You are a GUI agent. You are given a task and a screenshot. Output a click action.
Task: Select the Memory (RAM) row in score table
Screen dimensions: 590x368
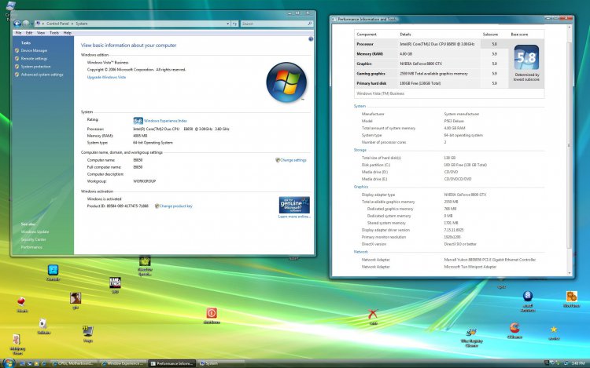[431, 54]
